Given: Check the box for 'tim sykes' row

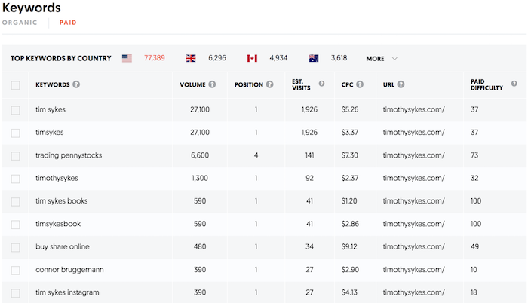Looking at the screenshot, I should [16, 110].
